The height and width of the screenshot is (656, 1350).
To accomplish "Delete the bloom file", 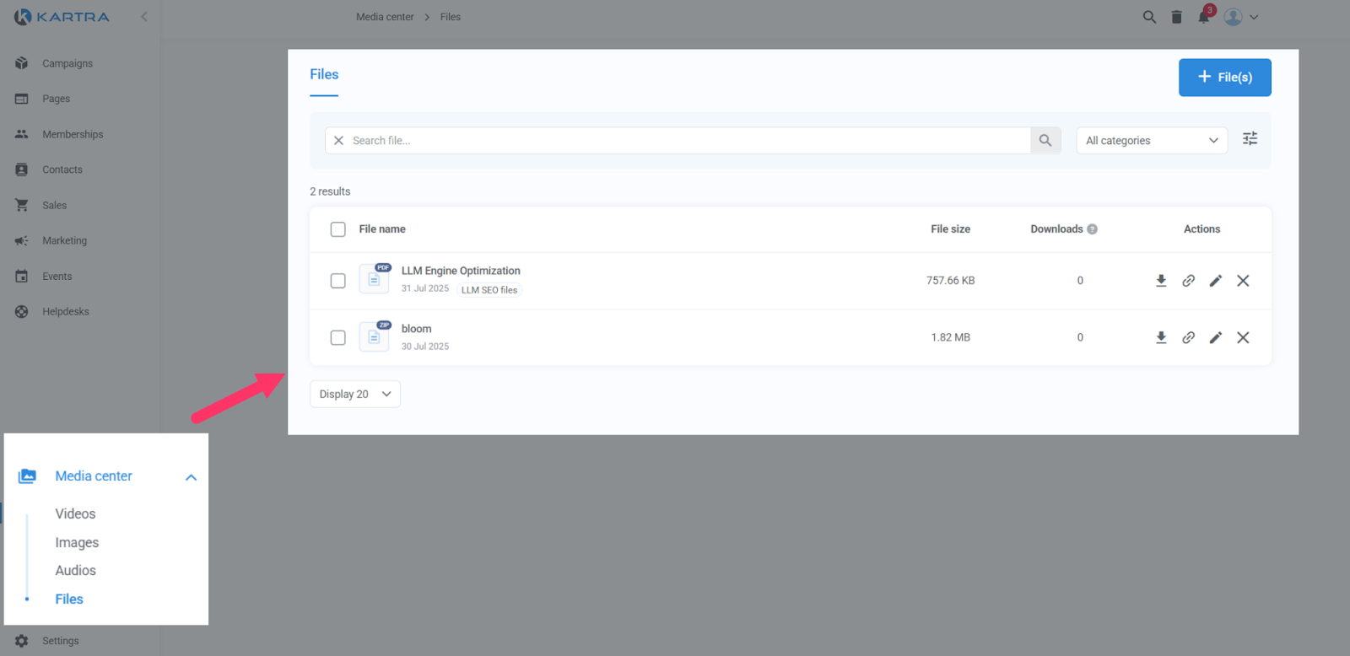I will click(1243, 337).
